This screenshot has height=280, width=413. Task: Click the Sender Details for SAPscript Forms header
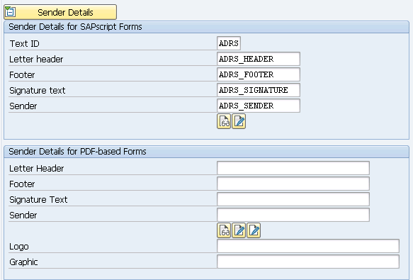click(x=75, y=27)
